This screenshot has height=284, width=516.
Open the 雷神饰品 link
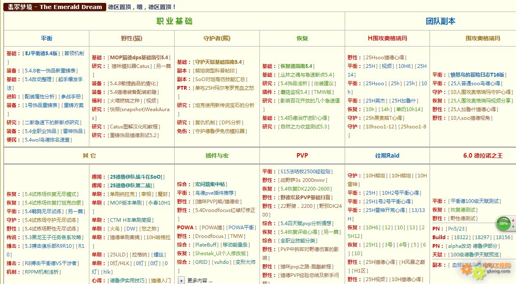pyautogui.click(x=73, y=131)
